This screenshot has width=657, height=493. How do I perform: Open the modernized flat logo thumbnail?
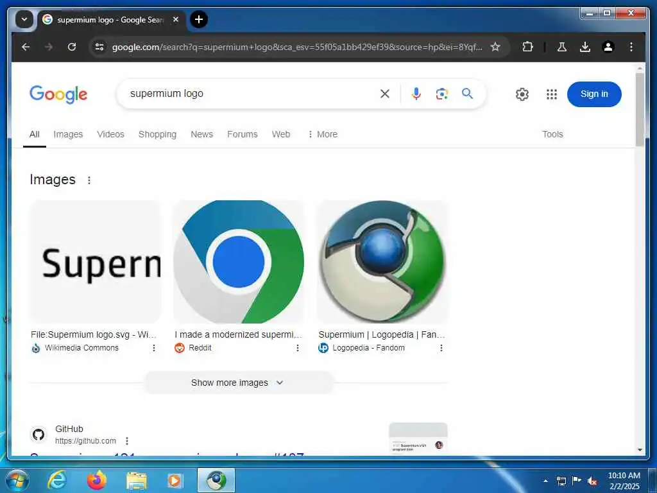click(x=239, y=262)
